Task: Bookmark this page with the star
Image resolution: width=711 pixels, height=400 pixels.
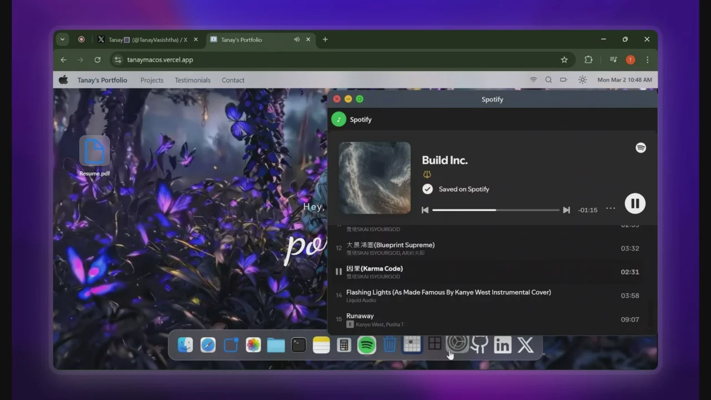Action: tap(564, 59)
